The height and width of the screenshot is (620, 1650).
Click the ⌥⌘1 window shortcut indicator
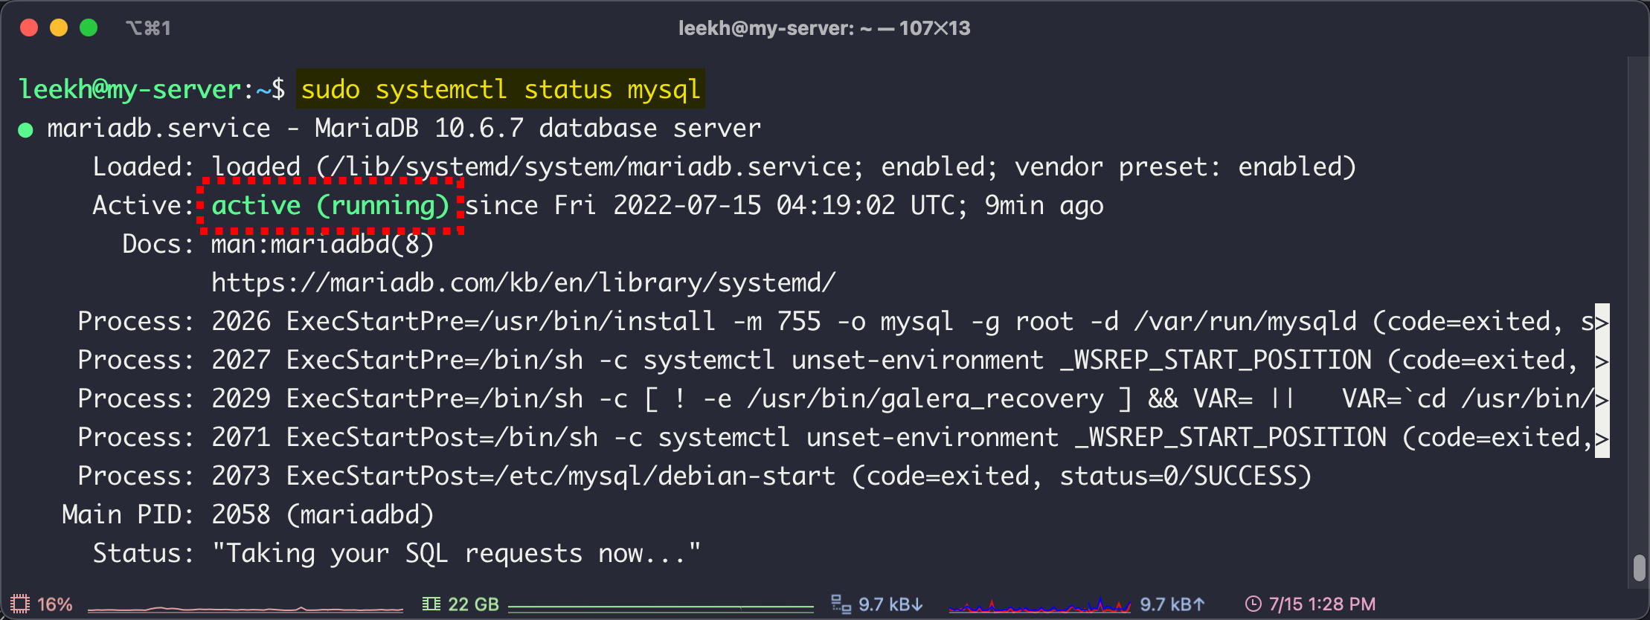(x=148, y=28)
